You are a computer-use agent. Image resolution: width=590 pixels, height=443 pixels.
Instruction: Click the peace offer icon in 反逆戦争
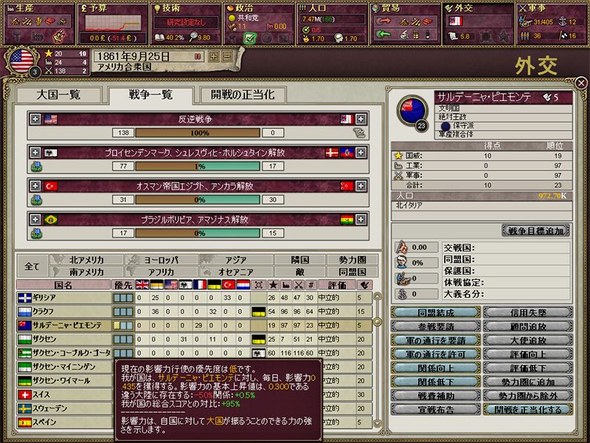[x=359, y=133]
